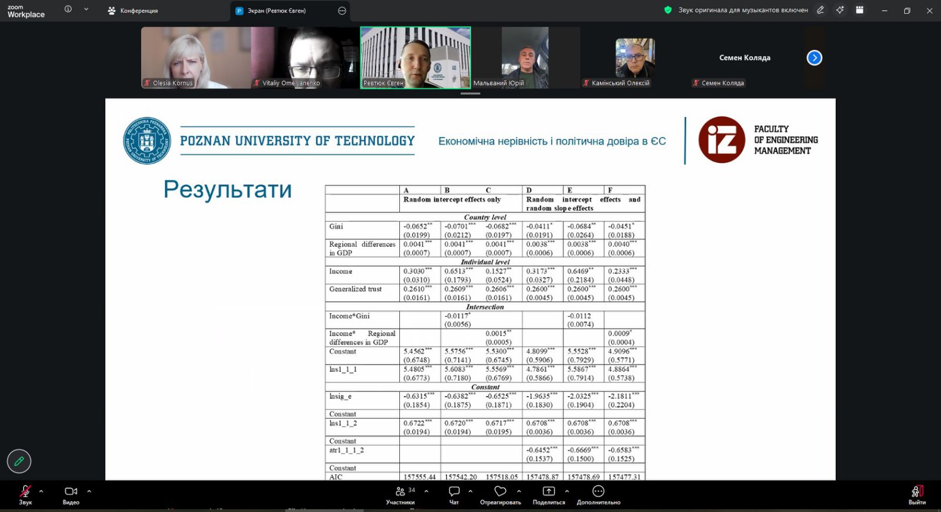Screen dimensions: 941x512
Task: Toggle the video camera on
Action: click(x=71, y=494)
